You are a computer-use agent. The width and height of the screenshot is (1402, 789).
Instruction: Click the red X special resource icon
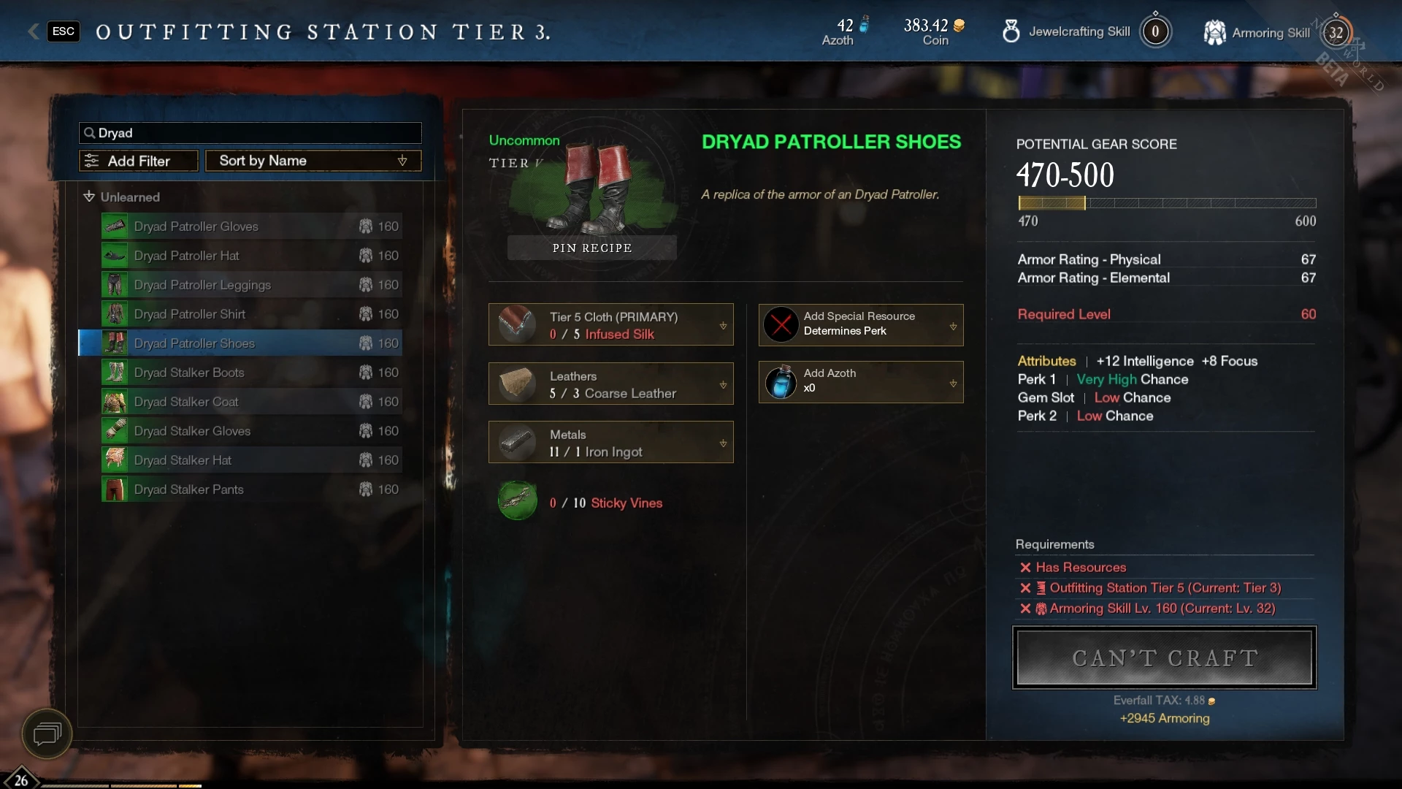pos(781,324)
